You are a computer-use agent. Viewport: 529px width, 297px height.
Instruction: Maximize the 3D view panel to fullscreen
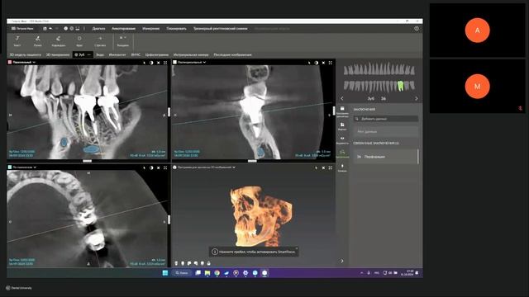click(x=331, y=167)
